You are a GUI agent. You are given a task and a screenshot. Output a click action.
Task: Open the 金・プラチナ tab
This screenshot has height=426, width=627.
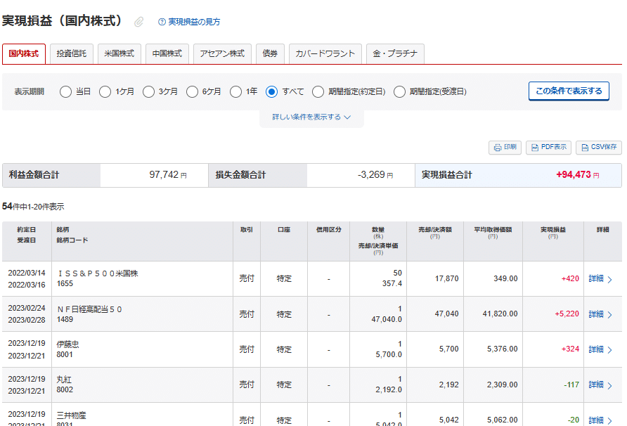coord(394,53)
